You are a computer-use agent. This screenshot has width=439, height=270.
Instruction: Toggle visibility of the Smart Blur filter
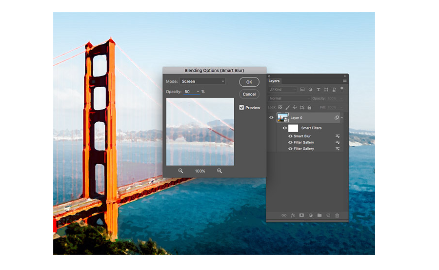click(x=290, y=136)
